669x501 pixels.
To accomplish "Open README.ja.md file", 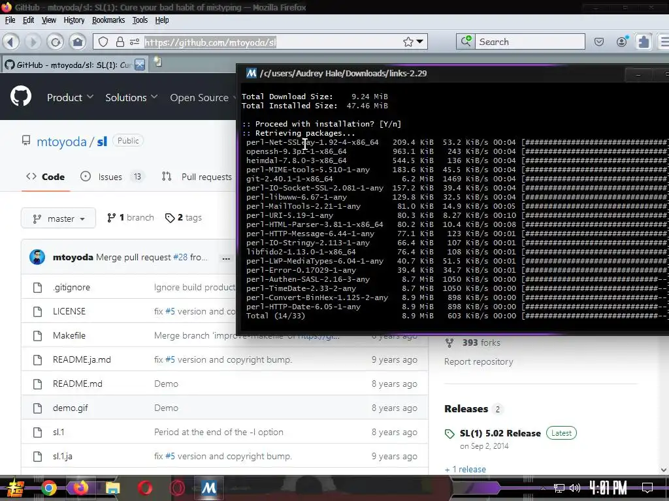I will tap(82, 360).
